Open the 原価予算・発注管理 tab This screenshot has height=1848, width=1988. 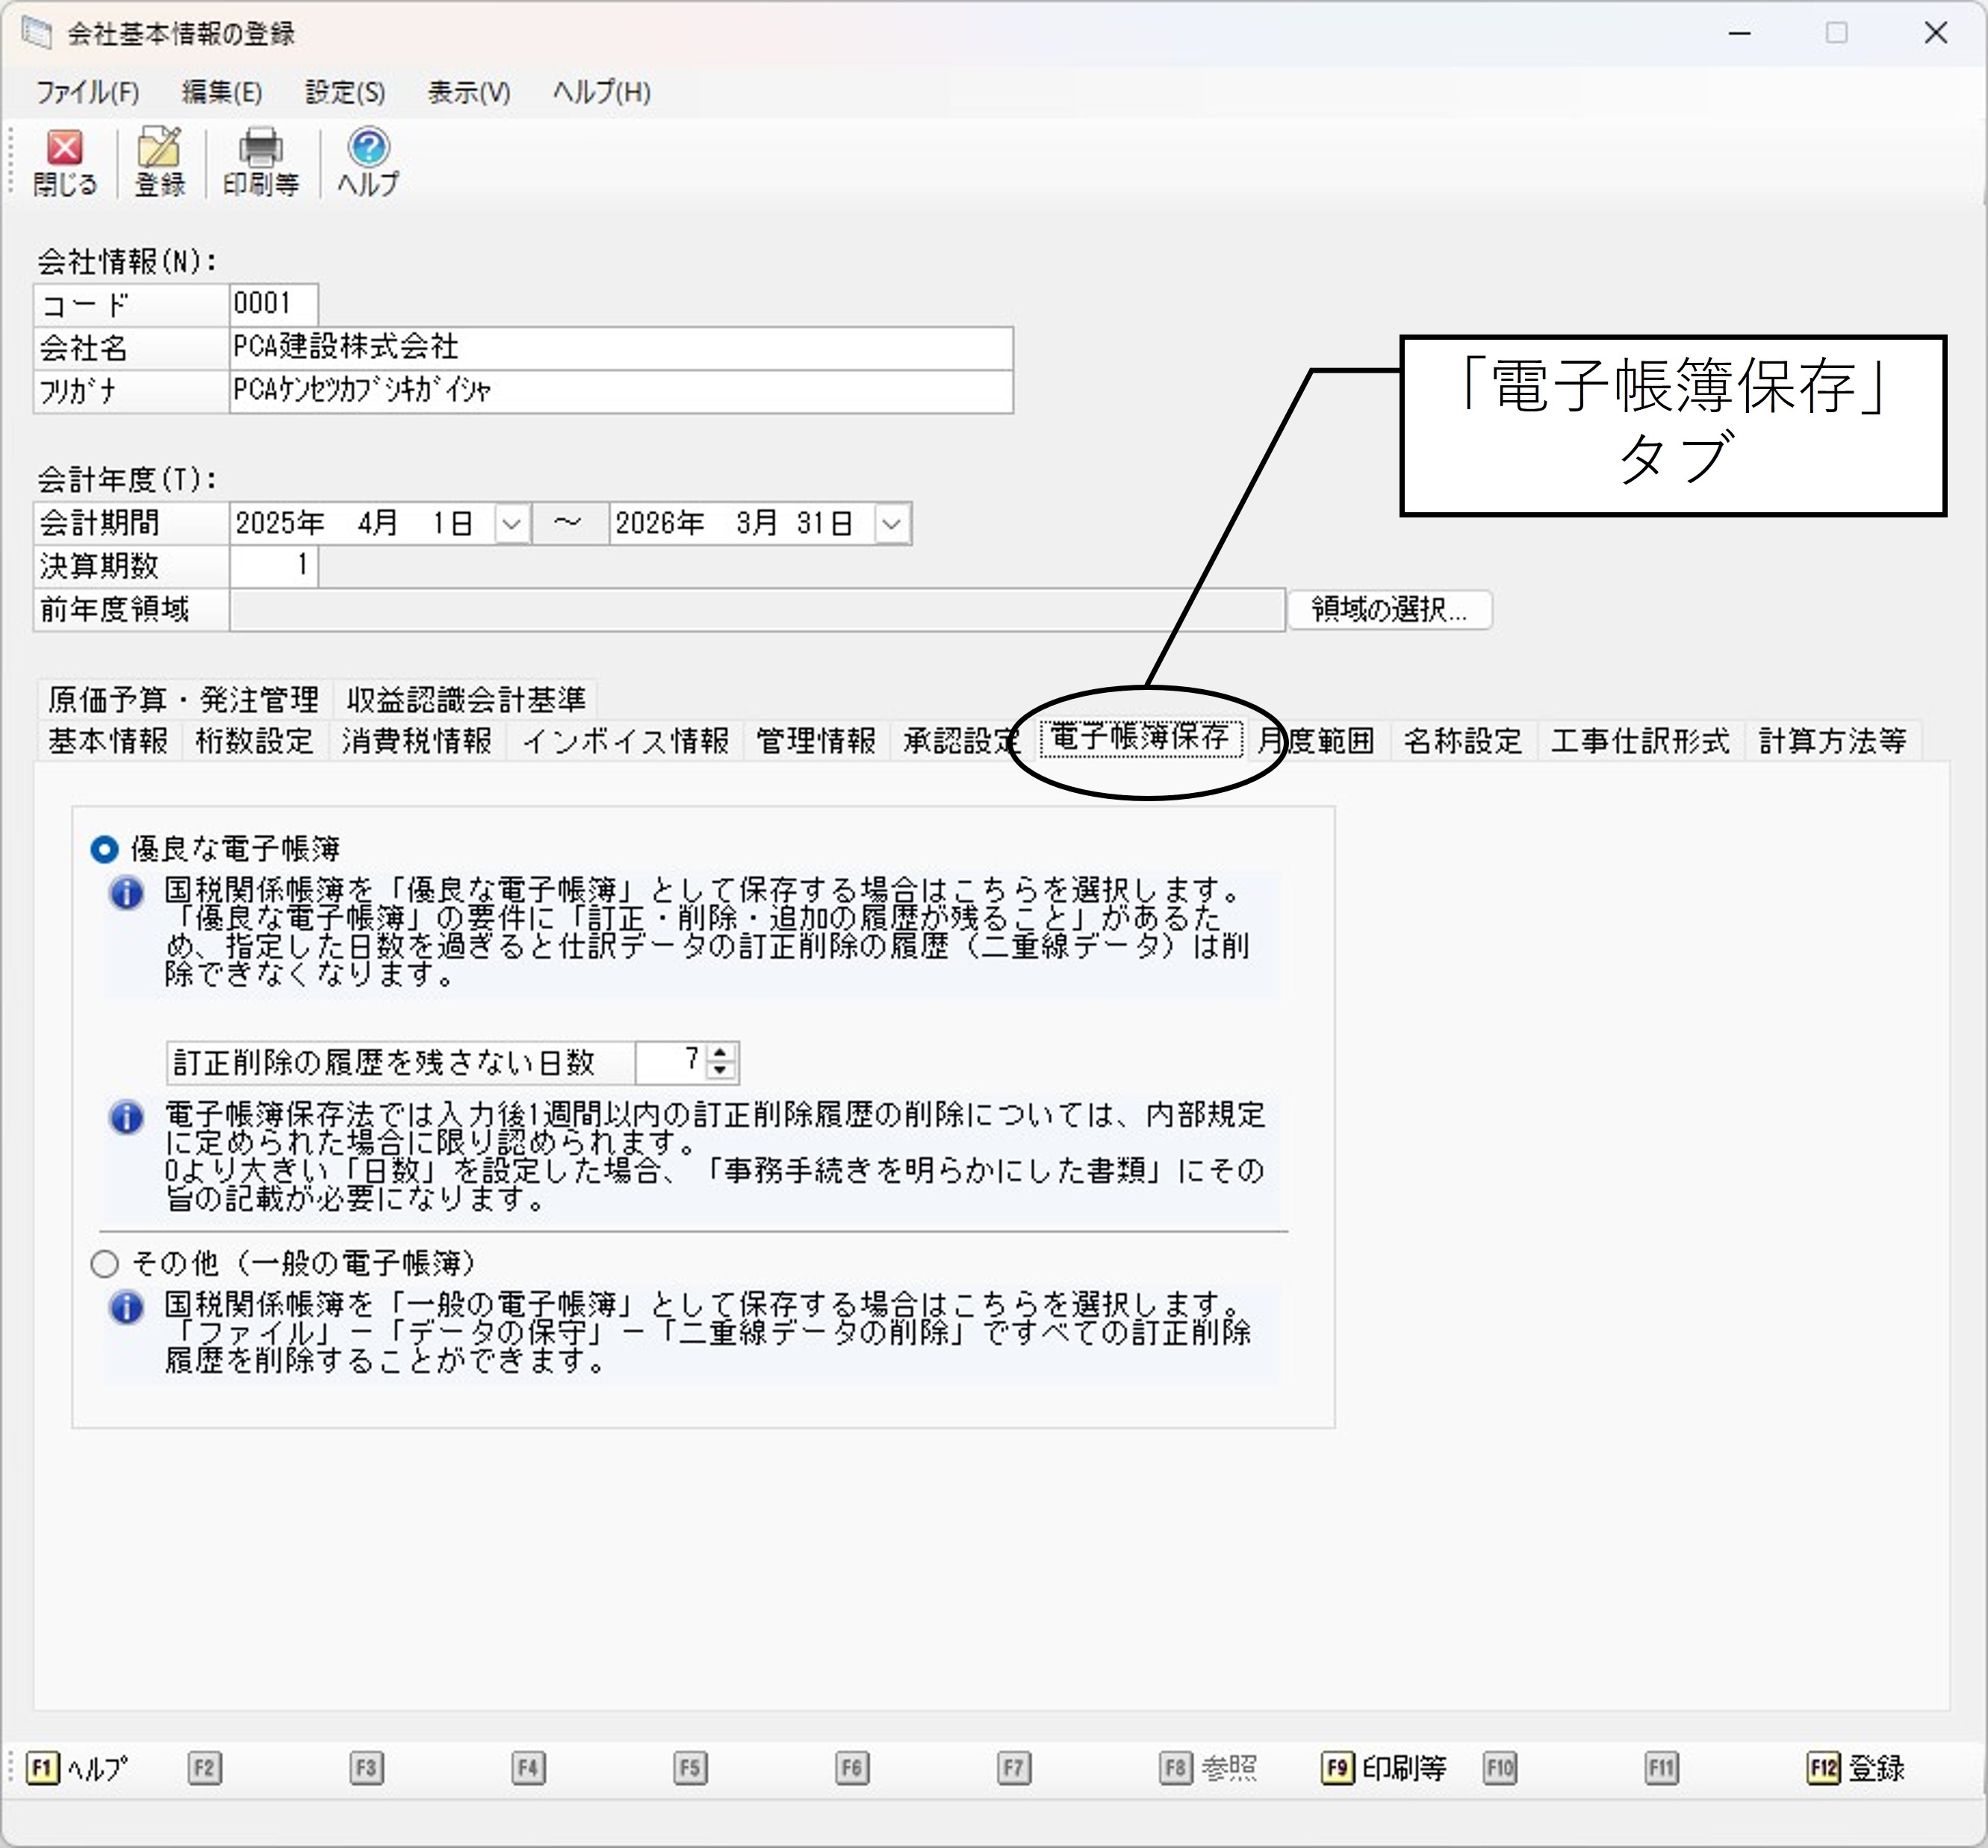(184, 698)
